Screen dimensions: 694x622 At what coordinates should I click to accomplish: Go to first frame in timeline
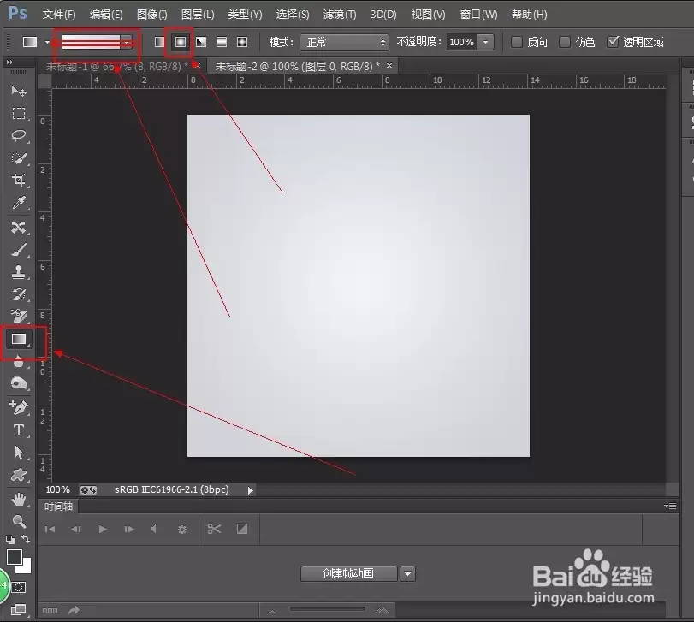point(50,529)
